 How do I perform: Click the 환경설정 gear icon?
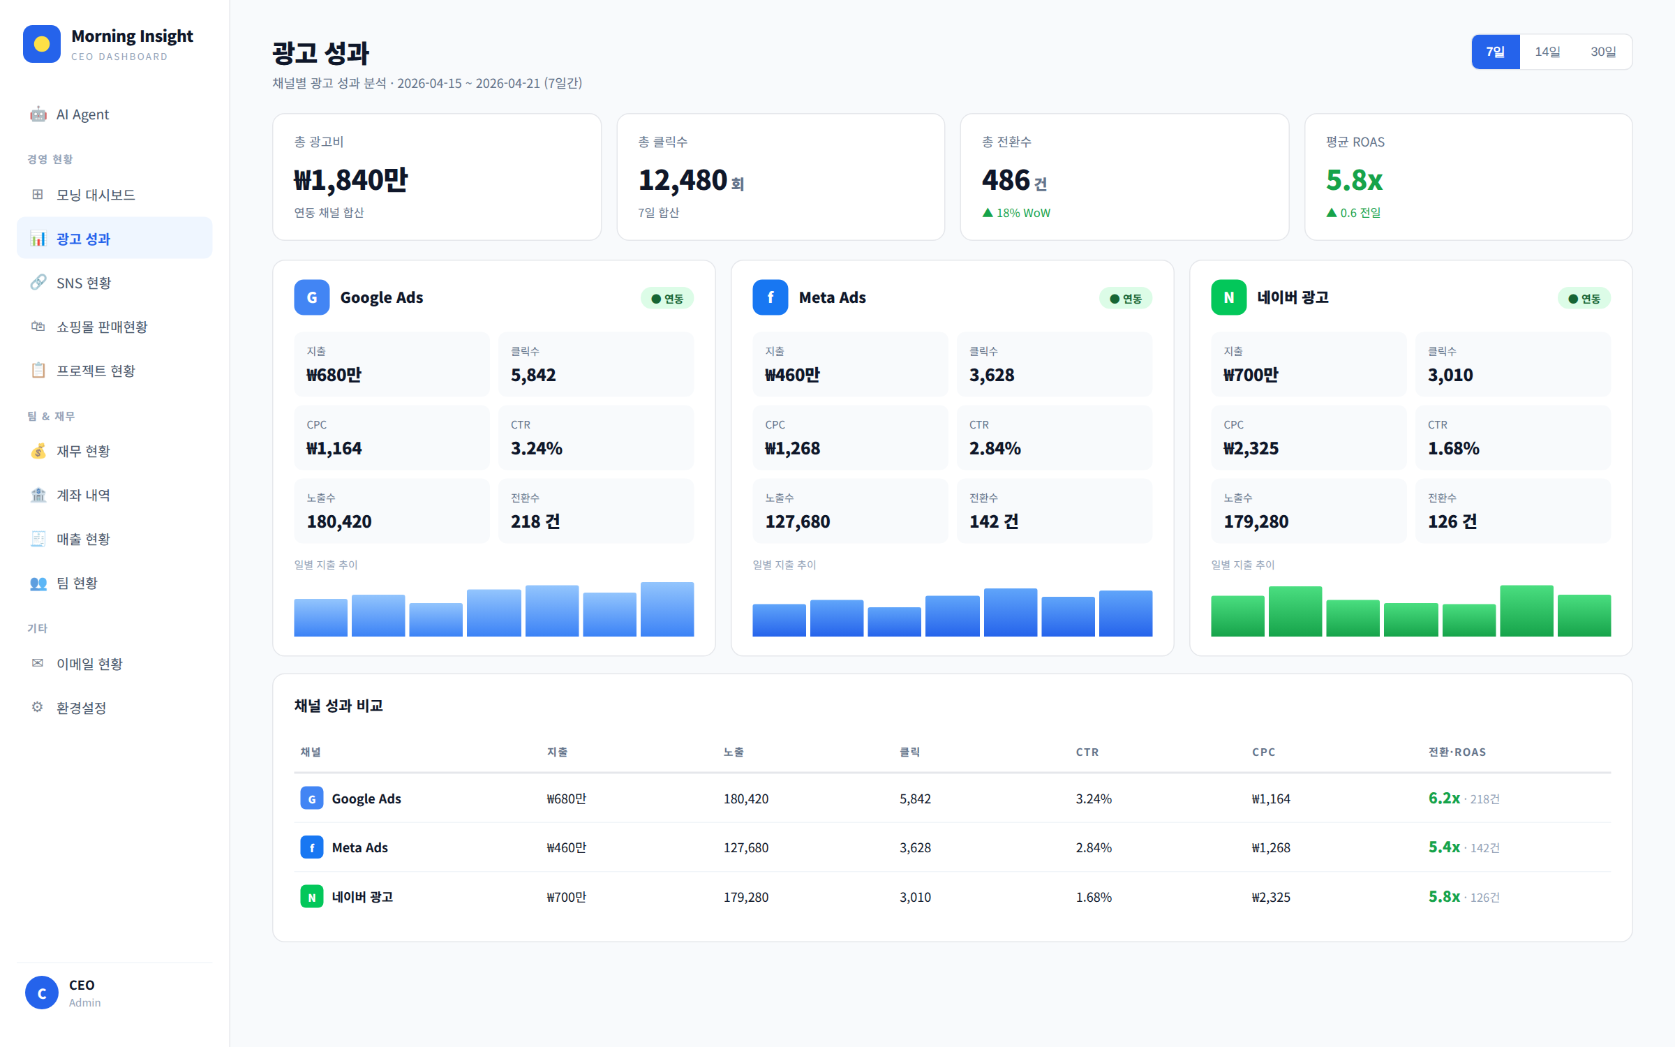[38, 707]
